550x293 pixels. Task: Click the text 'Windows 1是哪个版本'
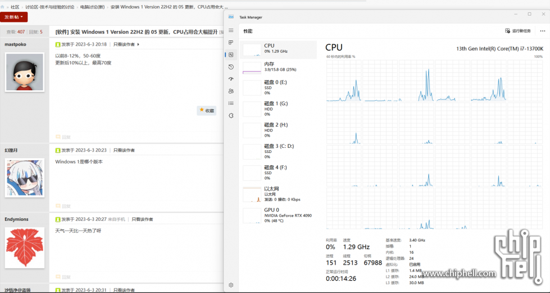point(79,162)
